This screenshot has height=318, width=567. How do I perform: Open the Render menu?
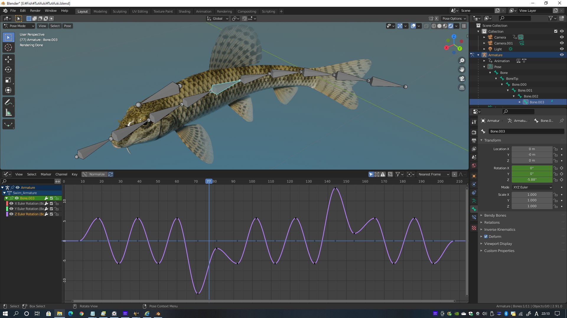(35, 11)
